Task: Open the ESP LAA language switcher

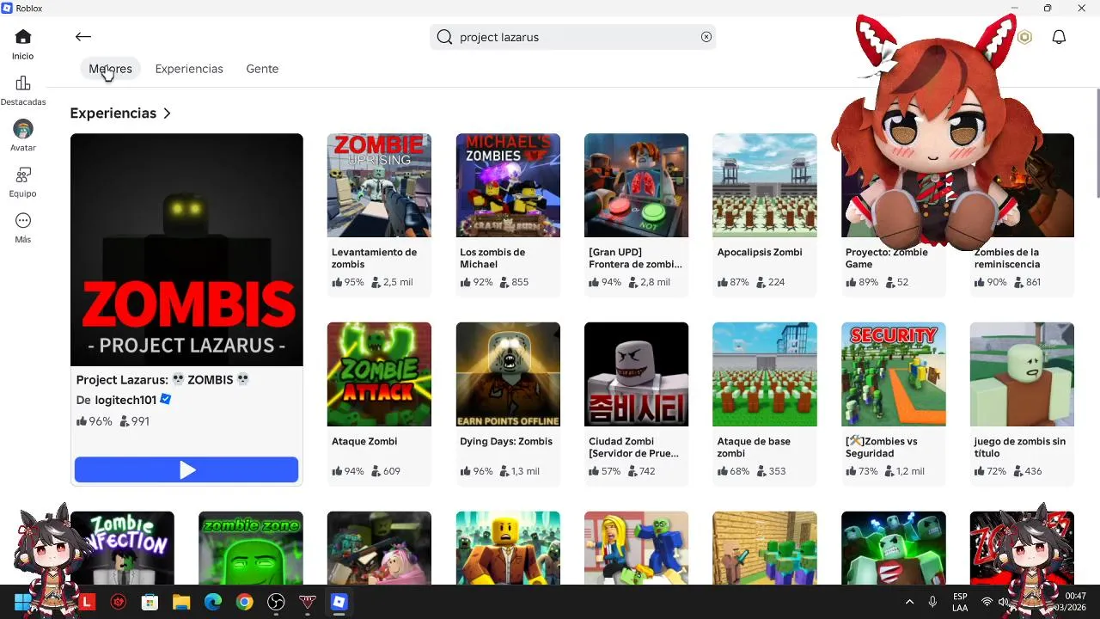Action: click(x=960, y=602)
